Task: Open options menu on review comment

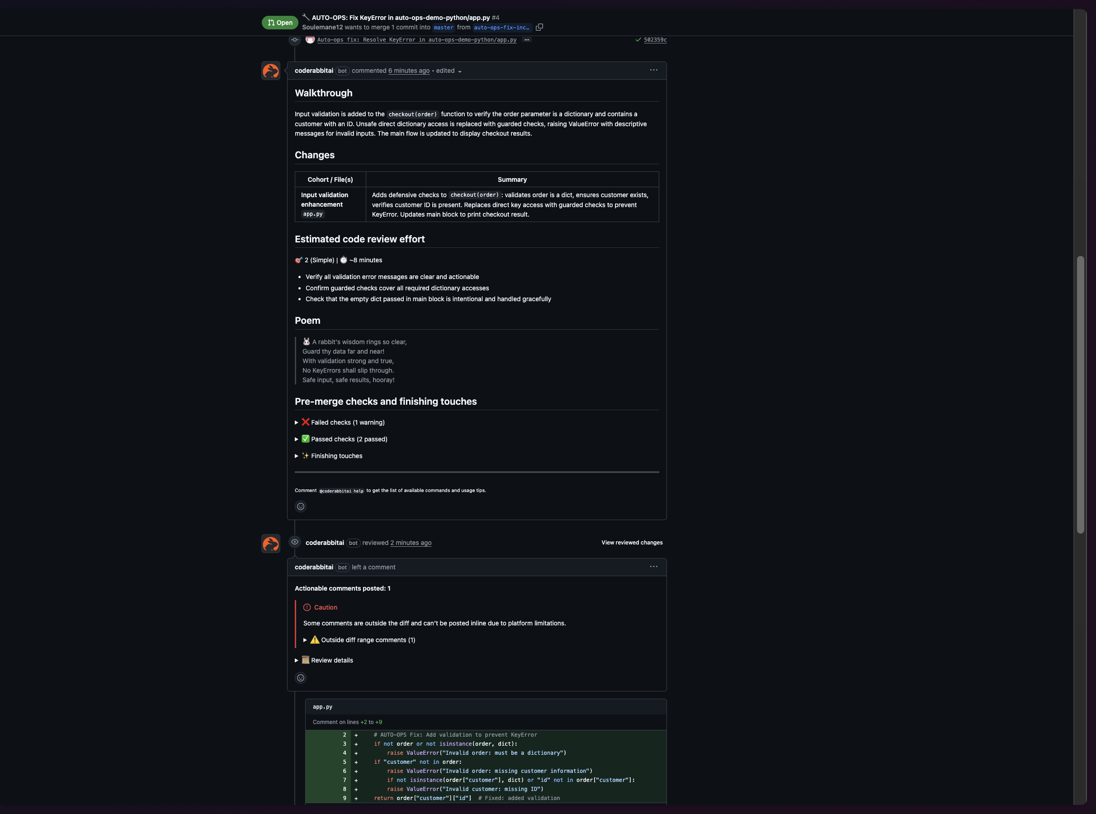Action: pos(653,567)
